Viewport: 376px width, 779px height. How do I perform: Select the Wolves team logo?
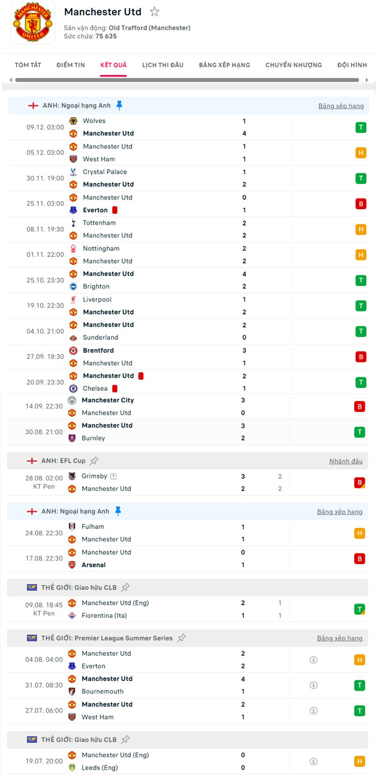coord(73,121)
